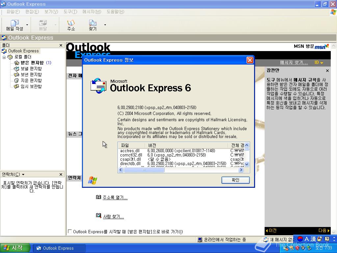Click the 로컬 폴더 folder icon
The image size is (337, 253).
[10, 57]
